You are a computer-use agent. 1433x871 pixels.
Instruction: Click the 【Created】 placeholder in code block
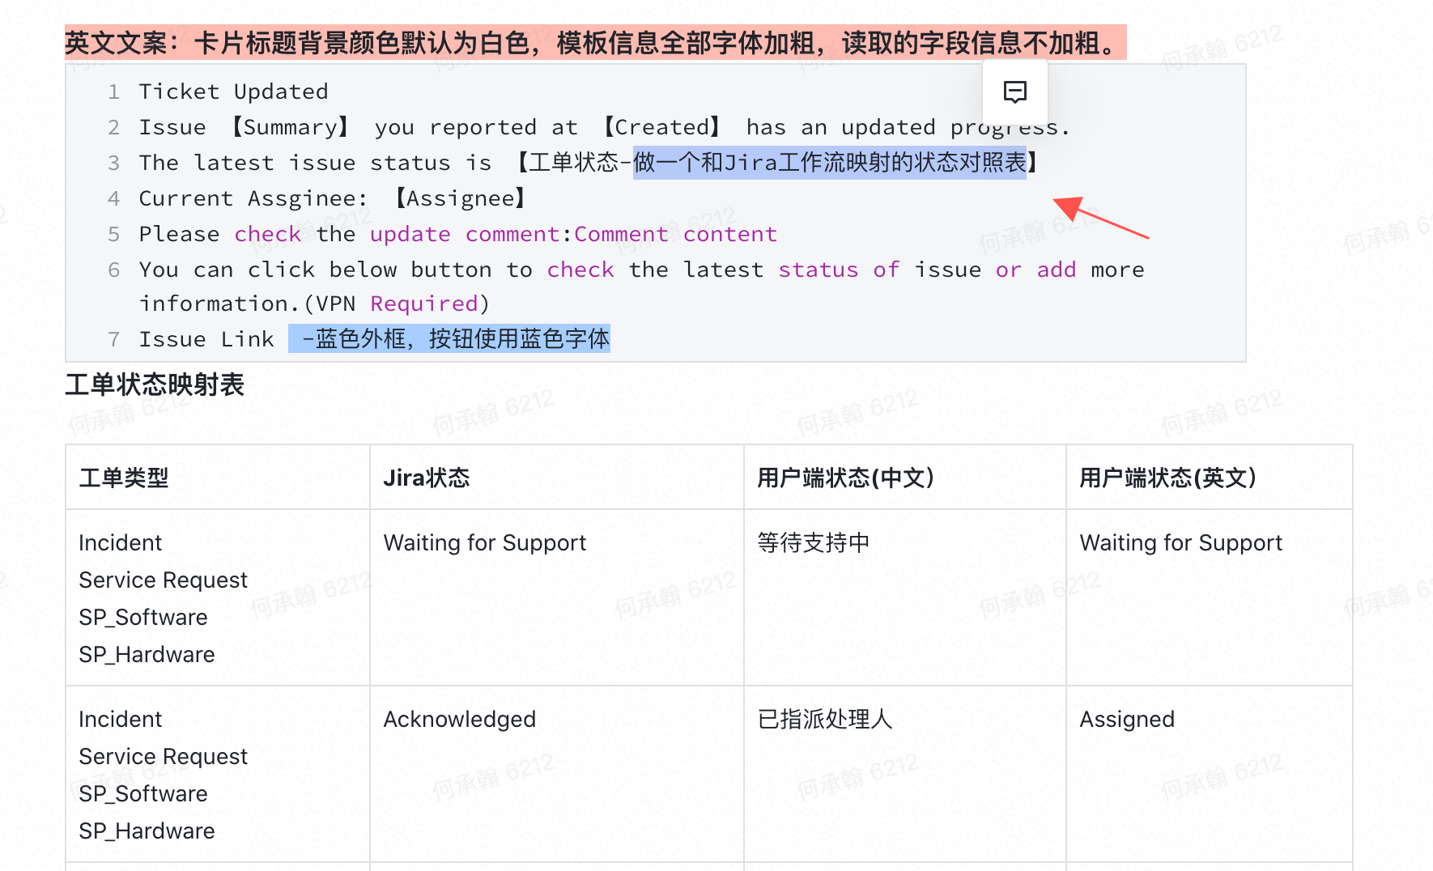[661, 127]
